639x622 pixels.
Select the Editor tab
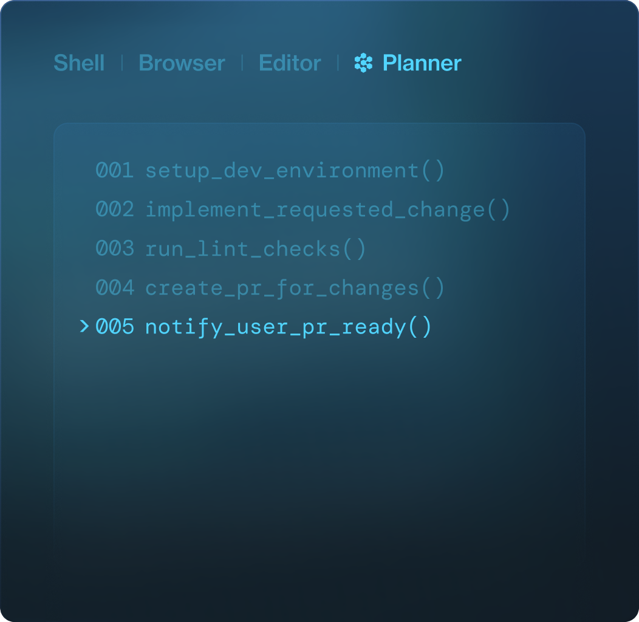pyautogui.click(x=290, y=63)
